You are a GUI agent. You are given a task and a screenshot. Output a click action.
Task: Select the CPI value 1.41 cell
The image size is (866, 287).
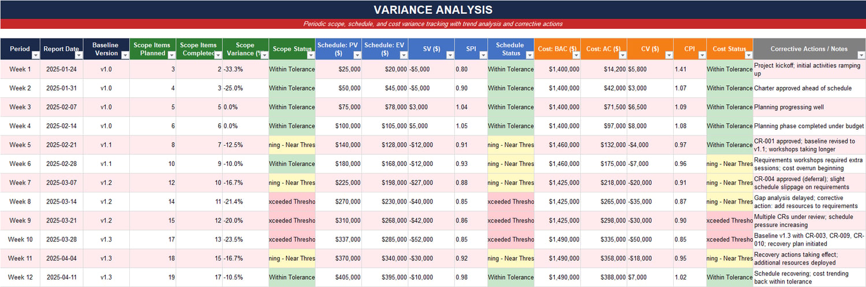[690, 69]
